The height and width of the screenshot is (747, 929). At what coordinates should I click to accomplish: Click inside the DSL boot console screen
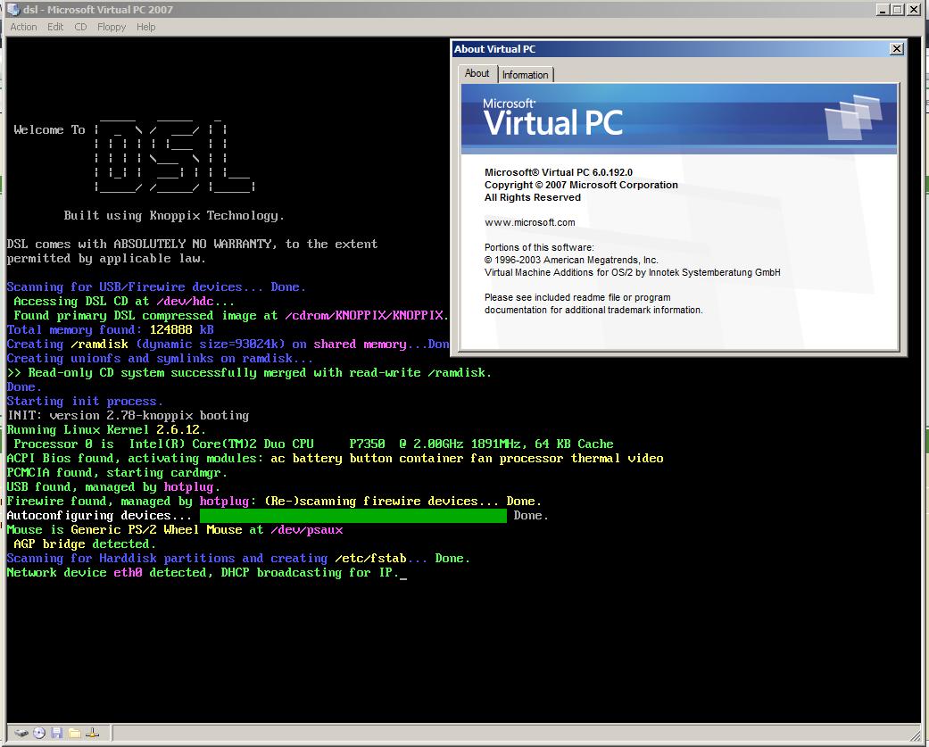pyautogui.click(x=223, y=625)
